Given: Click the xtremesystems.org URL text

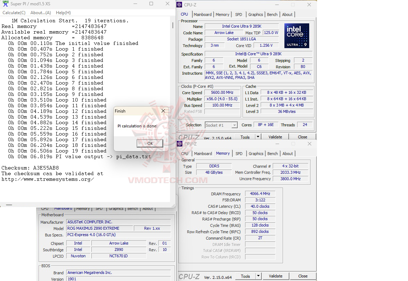Looking at the screenshot, I should [47, 179].
